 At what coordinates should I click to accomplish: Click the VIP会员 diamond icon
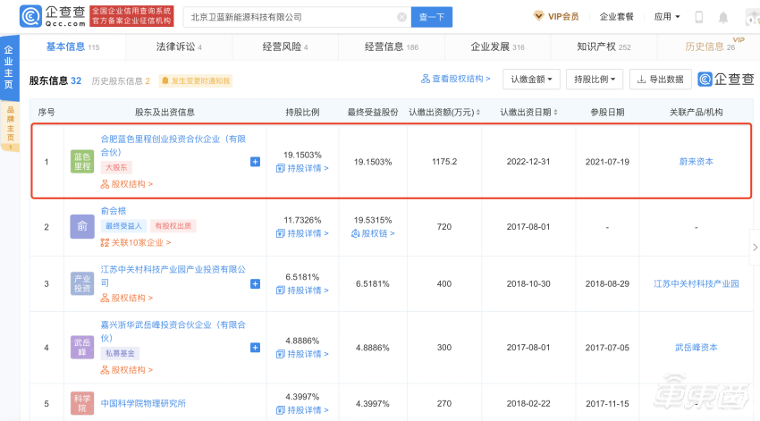click(538, 16)
